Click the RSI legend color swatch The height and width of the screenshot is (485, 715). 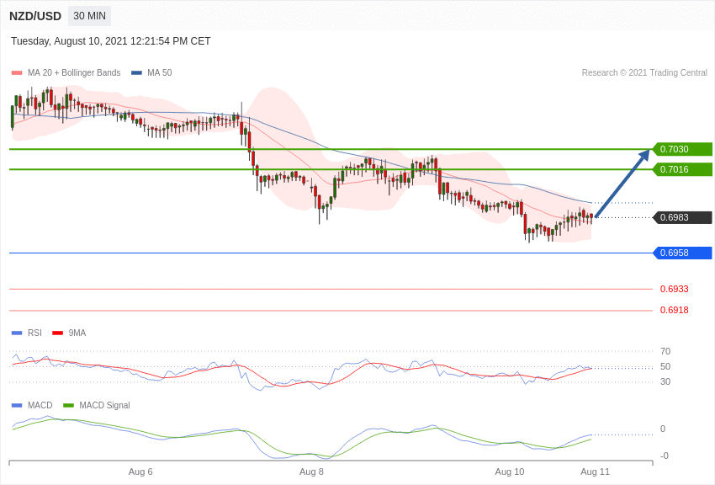[x=17, y=333]
